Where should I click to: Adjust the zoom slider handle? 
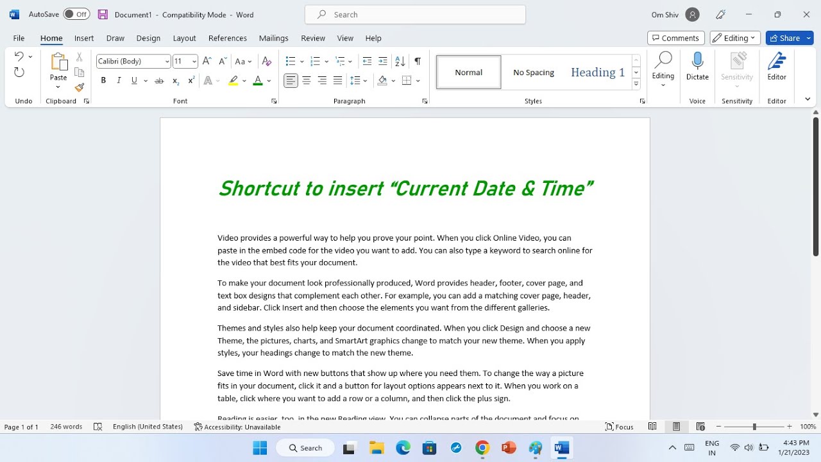click(x=754, y=427)
